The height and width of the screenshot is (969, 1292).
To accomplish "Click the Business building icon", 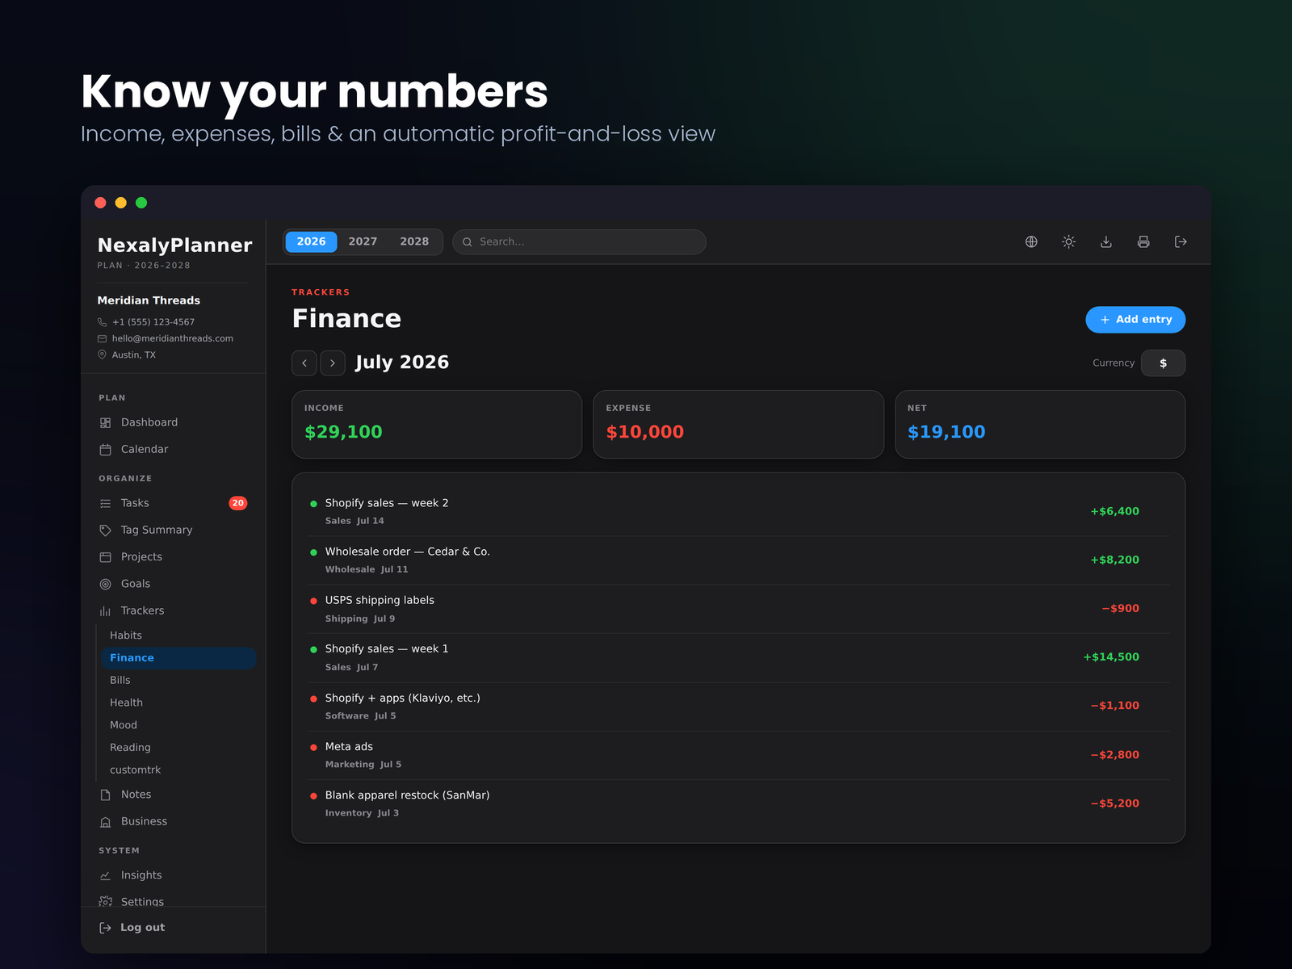I will coord(105,821).
